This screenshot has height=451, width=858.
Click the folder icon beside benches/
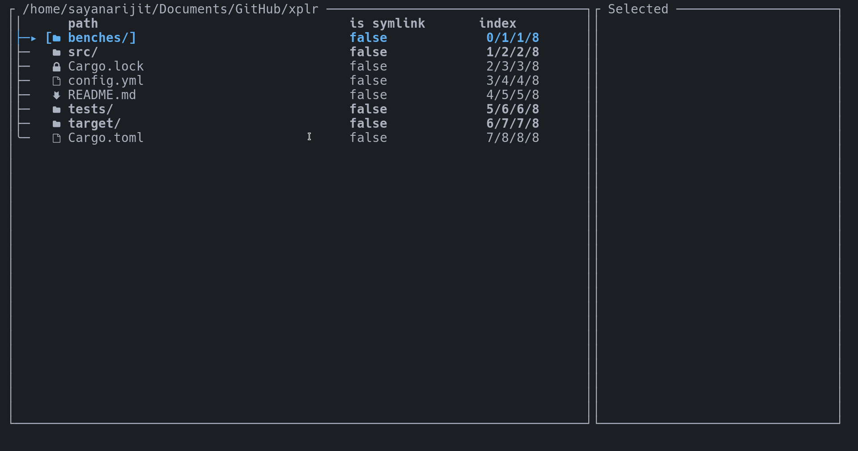57,38
